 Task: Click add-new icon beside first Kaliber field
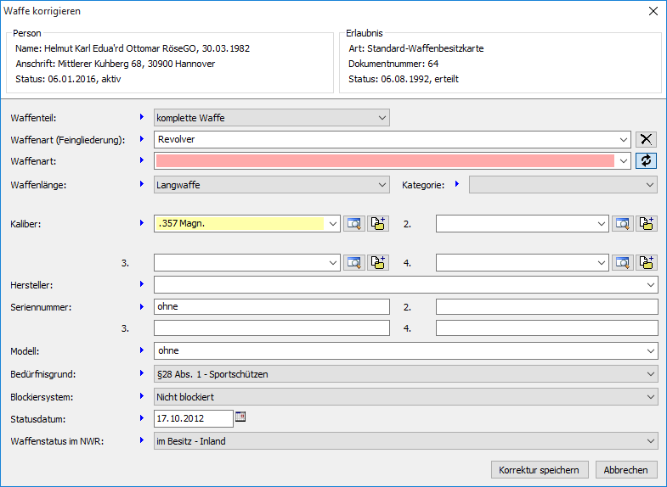click(x=378, y=223)
